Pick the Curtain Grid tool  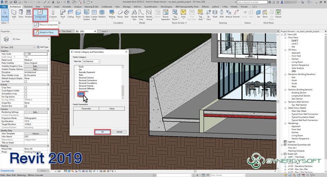[94, 15]
